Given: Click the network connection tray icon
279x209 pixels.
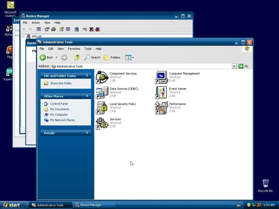Looking at the screenshot, I should [x=254, y=205].
